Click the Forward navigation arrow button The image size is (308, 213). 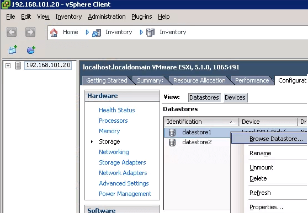(x=30, y=32)
